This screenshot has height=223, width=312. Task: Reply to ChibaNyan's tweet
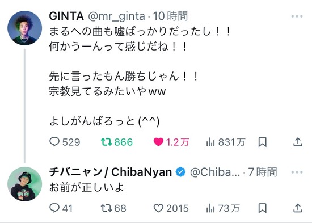click(x=61, y=208)
